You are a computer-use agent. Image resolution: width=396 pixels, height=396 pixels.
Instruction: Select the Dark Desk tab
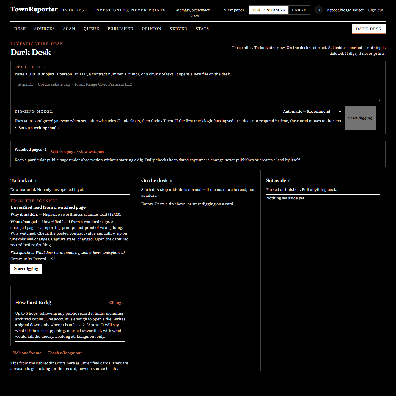[369, 29]
